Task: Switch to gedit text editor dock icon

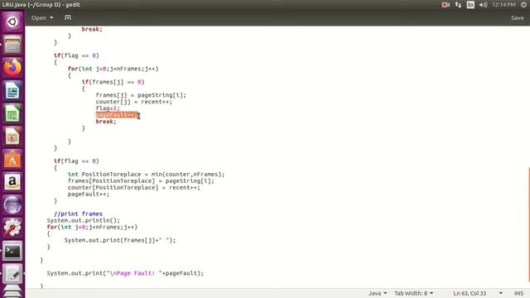Action: pos(12,273)
